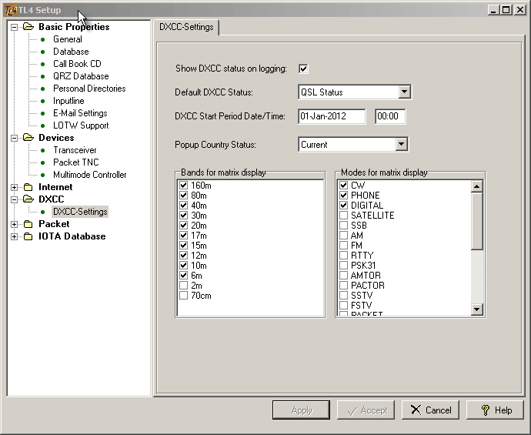The width and height of the screenshot is (531, 435).
Task: Click the green bullet beside Transceiver
Action: tap(42, 150)
